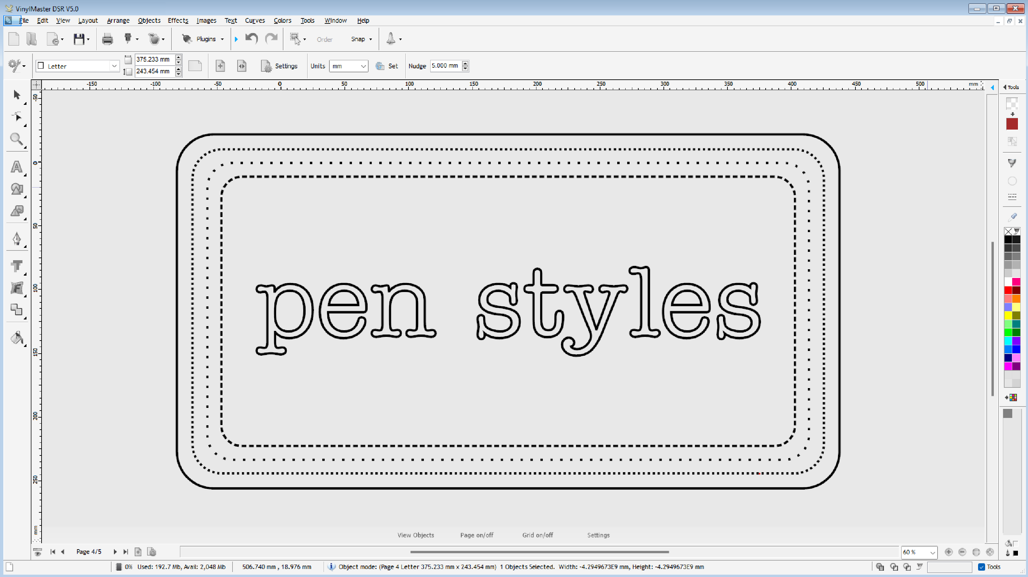The height and width of the screenshot is (577, 1028).
Task: Open the Effects menu
Action: click(x=178, y=20)
